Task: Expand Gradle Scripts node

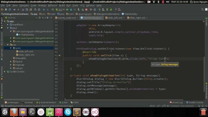Action: [5, 71]
